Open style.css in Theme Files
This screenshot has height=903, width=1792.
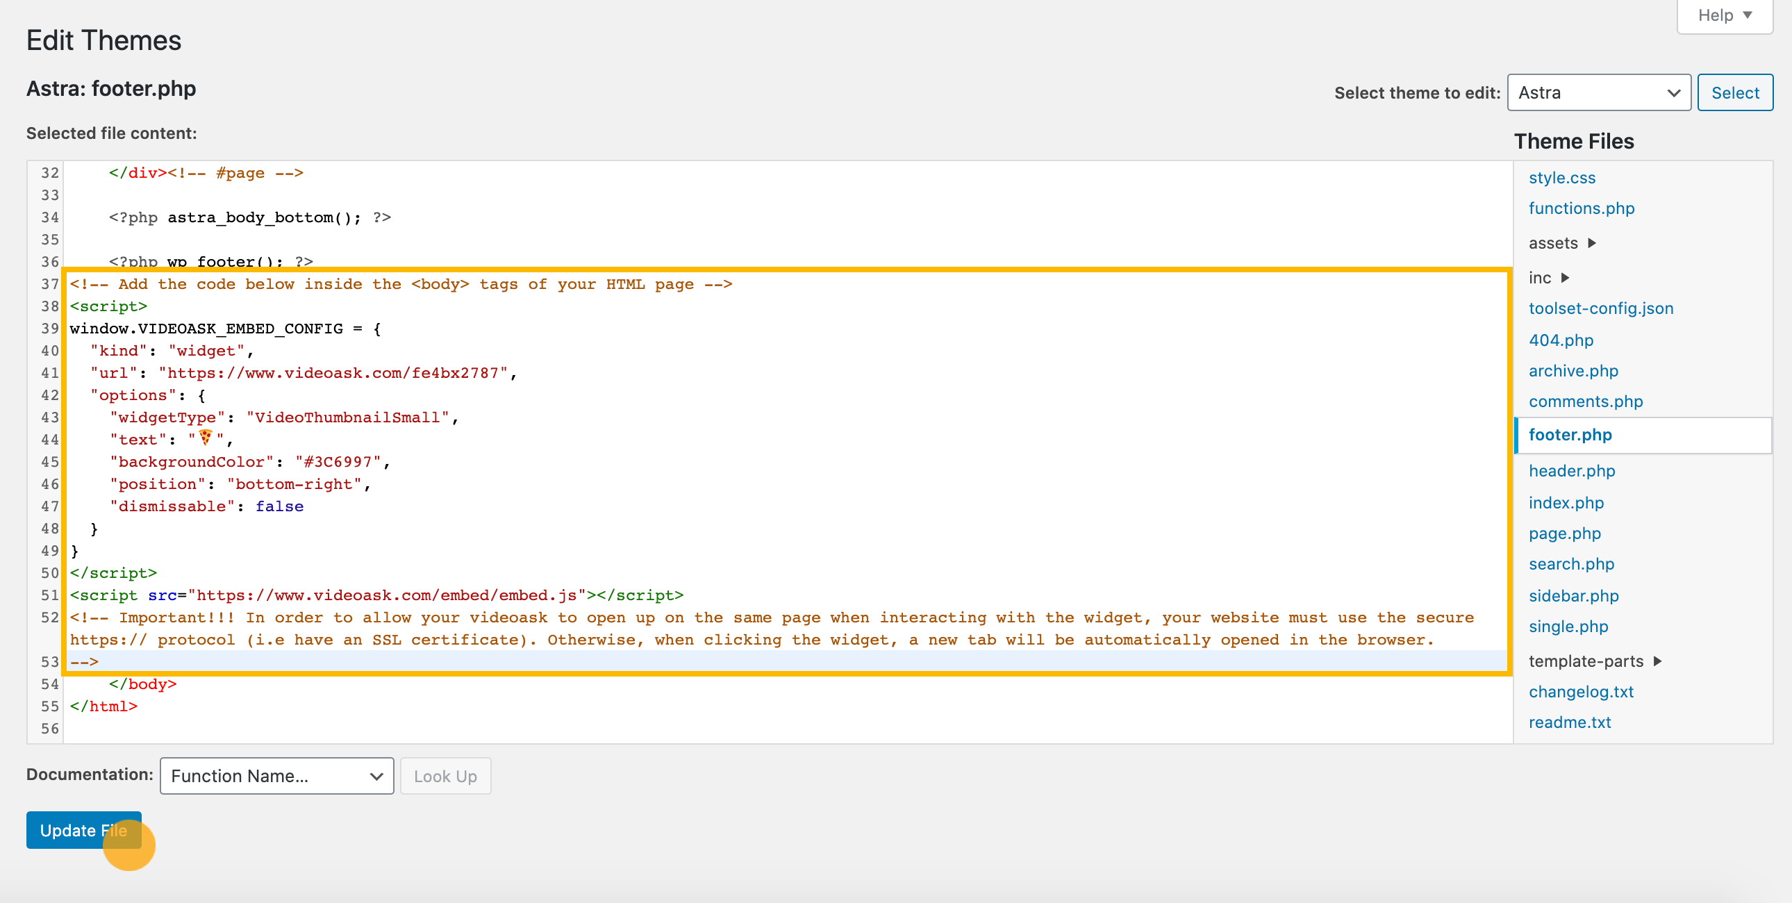click(1561, 178)
